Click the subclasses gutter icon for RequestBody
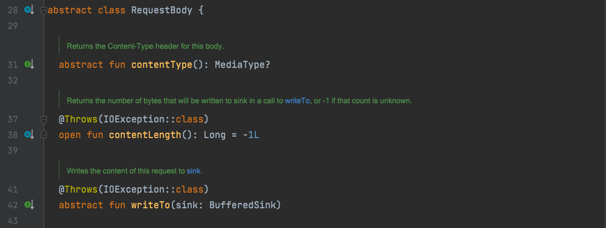This screenshot has width=606, height=228. tap(30, 10)
